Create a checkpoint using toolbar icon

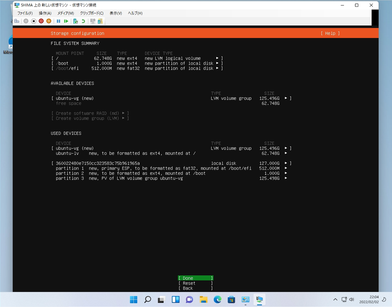75,21
